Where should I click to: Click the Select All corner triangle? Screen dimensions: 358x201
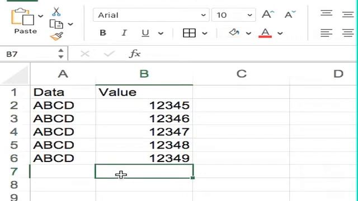[x=16, y=74]
